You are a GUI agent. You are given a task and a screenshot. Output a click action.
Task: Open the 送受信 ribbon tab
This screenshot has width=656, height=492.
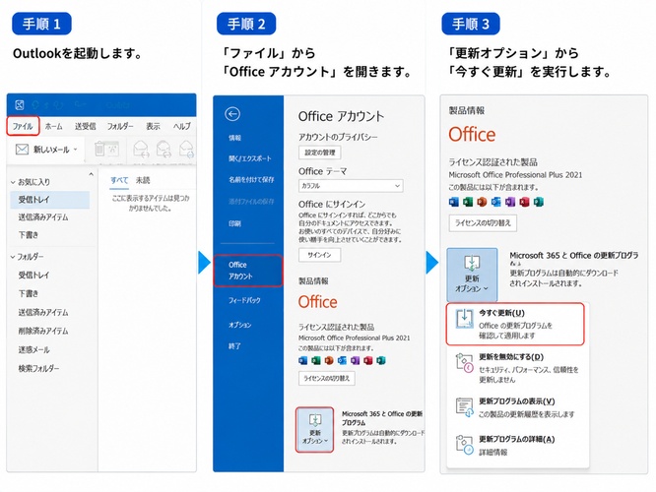click(85, 126)
